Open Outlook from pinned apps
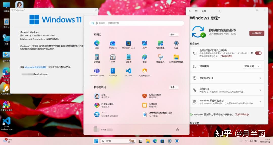This screenshot has width=273, height=145. coord(113,44)
